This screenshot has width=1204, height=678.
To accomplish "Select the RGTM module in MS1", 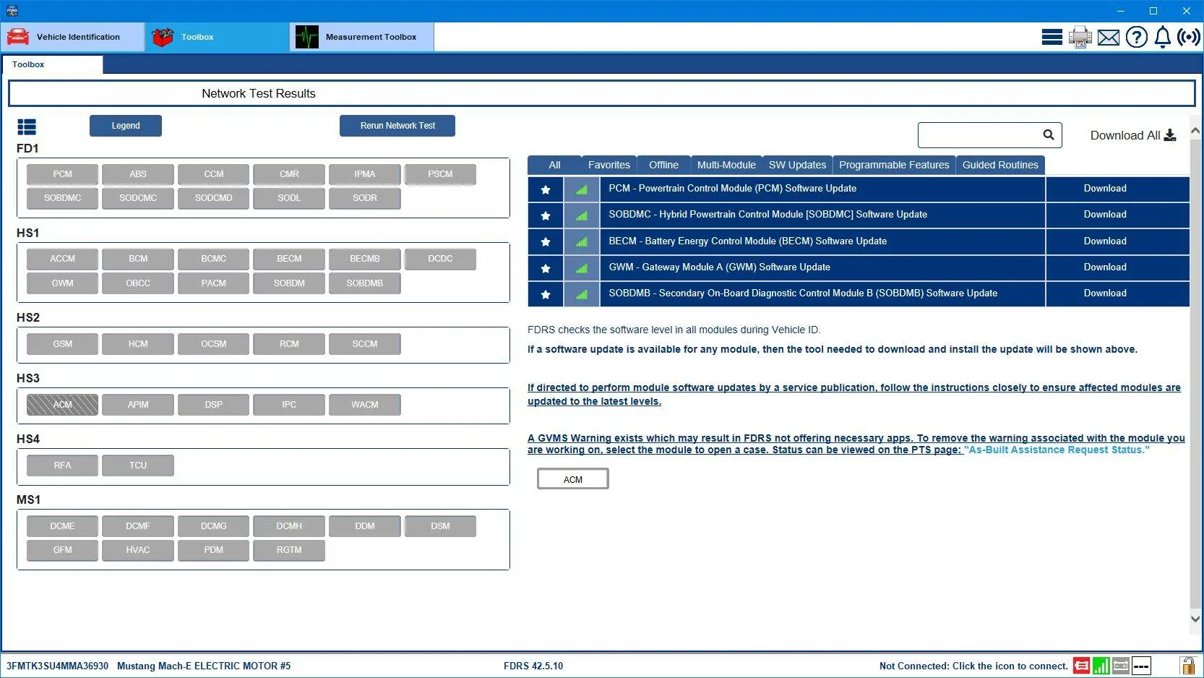I will (289, 550).
